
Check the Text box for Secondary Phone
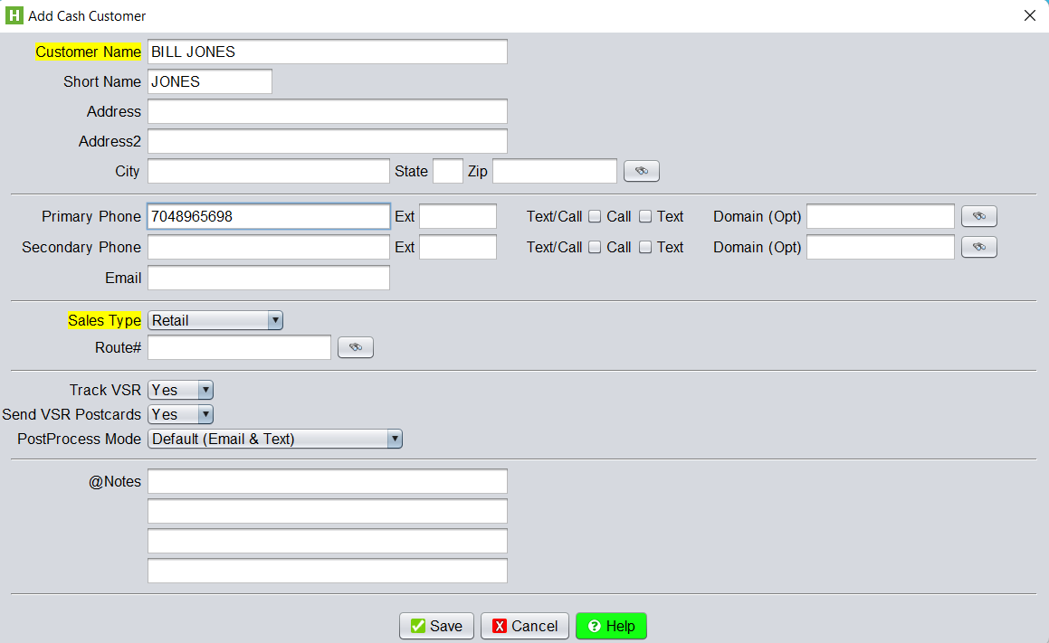click(x=645, y=247)
